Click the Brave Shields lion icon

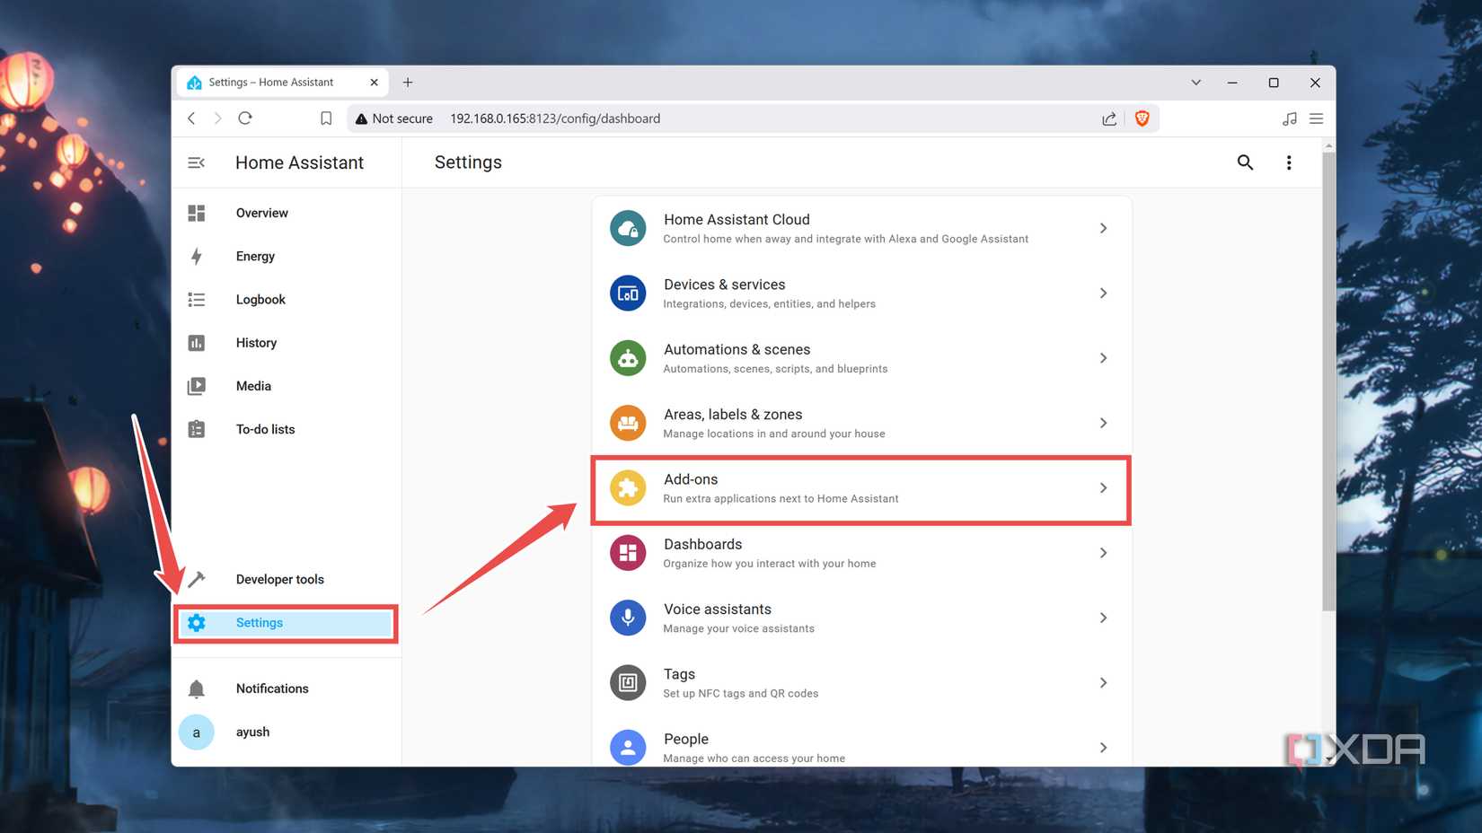(x=1142, y=118)
